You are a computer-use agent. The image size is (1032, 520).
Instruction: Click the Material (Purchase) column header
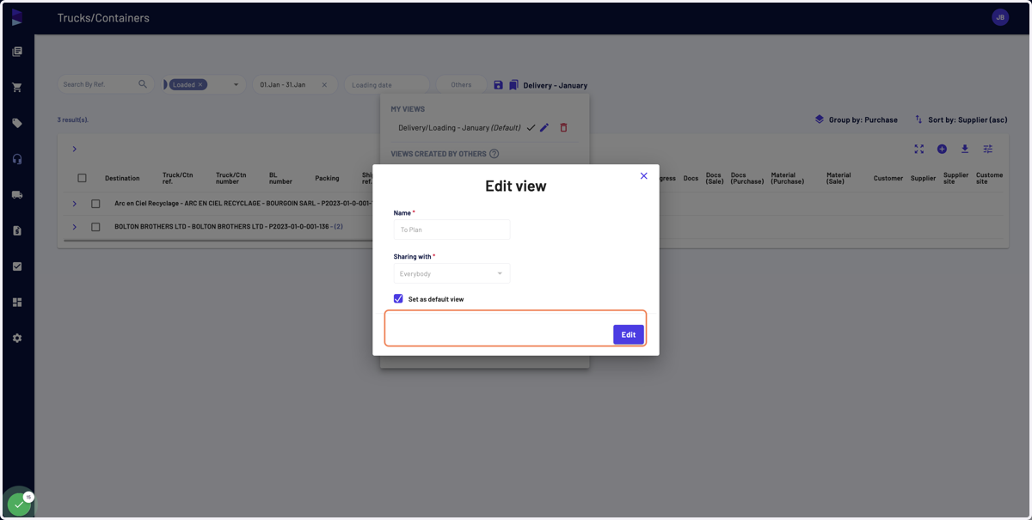click(x=788, y=178)
